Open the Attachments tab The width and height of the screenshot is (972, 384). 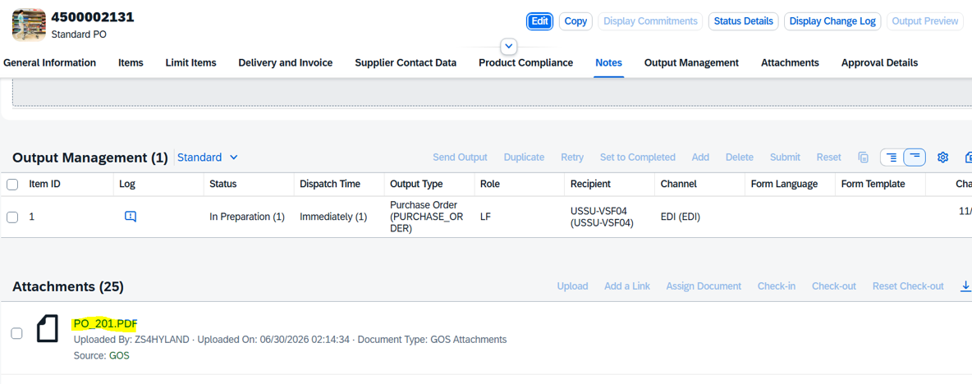point(790,62)
